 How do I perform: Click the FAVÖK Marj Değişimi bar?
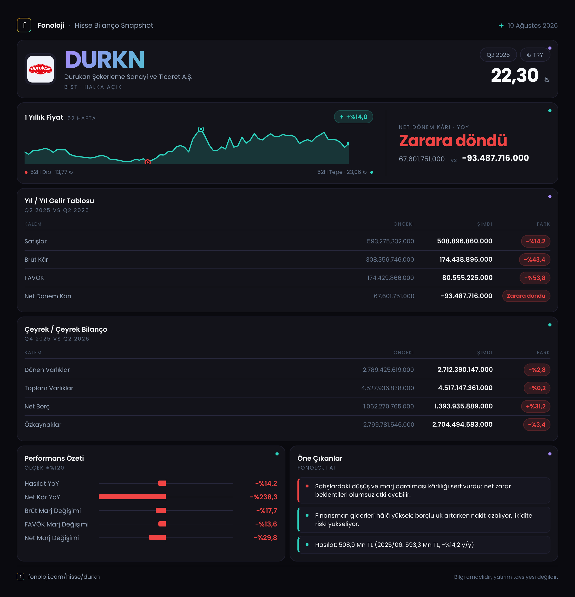coord(162,524)
